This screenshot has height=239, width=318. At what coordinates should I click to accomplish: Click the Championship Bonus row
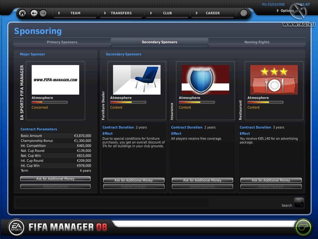click(x=56, y=141)
